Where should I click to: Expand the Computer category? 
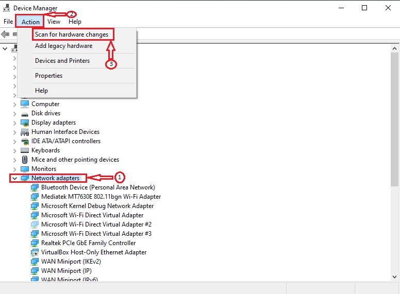[14, 104]
